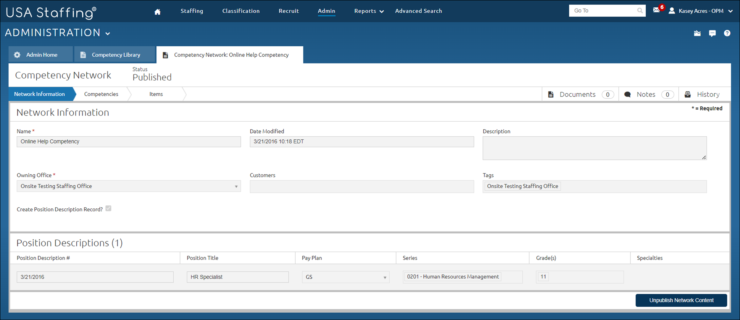Click the Description resize handle corner
The height and width of the screenshot is (320, 740).
tap(704, 157)
